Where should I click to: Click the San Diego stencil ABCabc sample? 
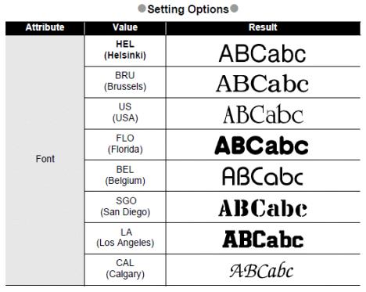pos(263,208)
